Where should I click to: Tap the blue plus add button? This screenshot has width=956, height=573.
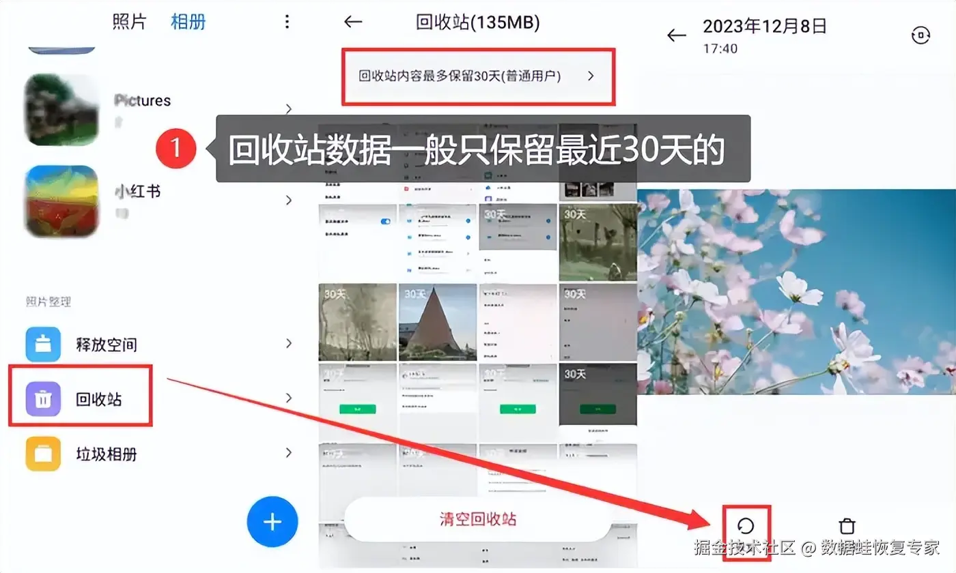(272, 522)
